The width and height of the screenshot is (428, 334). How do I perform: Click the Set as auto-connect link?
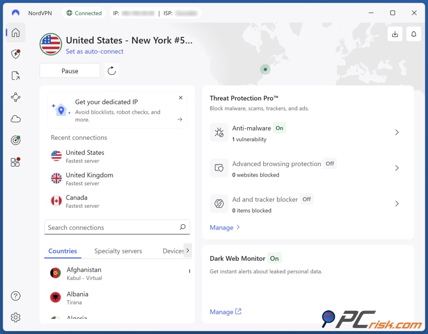point(94,51)
